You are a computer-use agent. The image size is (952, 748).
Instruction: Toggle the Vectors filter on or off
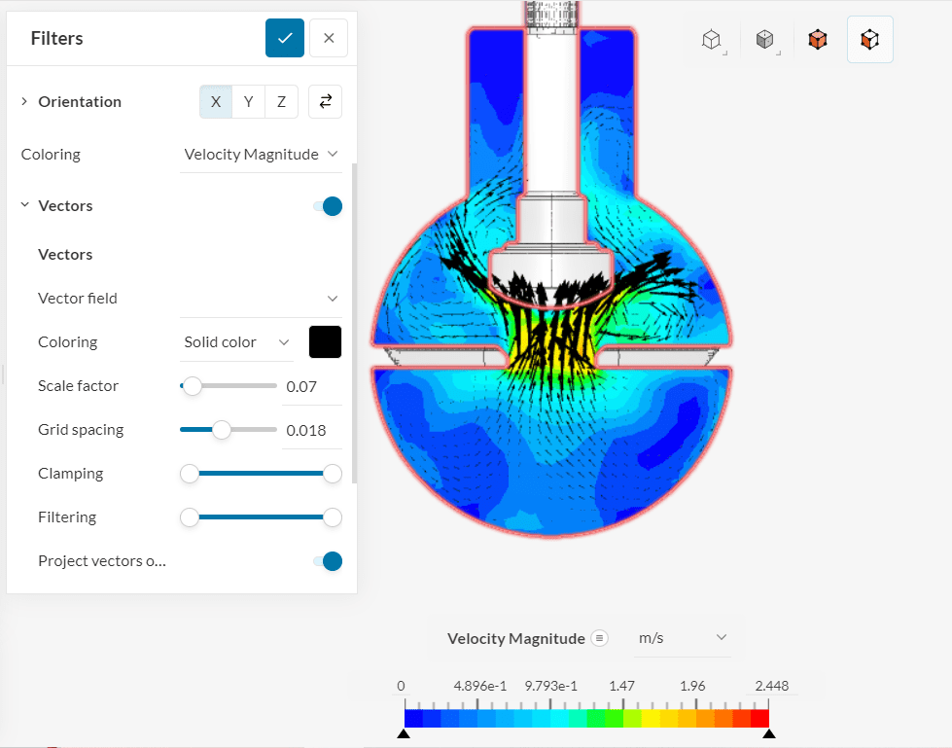click(x=329, y=205)
